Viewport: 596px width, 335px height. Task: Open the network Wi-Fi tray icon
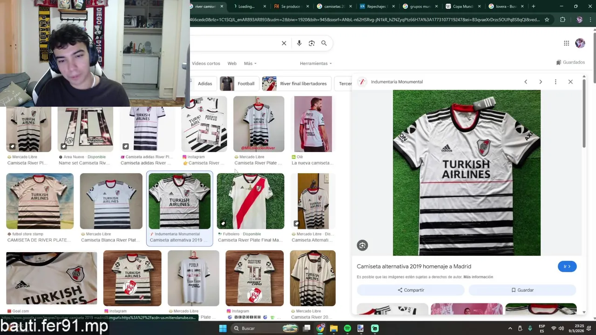[x=554, y=328]
